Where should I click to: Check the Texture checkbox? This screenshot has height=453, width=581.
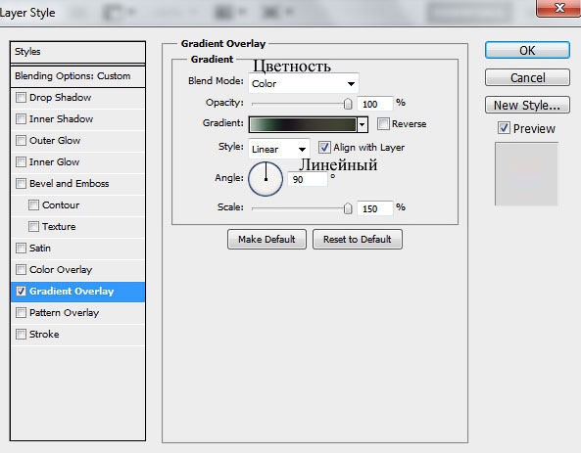tap(33, 227)
